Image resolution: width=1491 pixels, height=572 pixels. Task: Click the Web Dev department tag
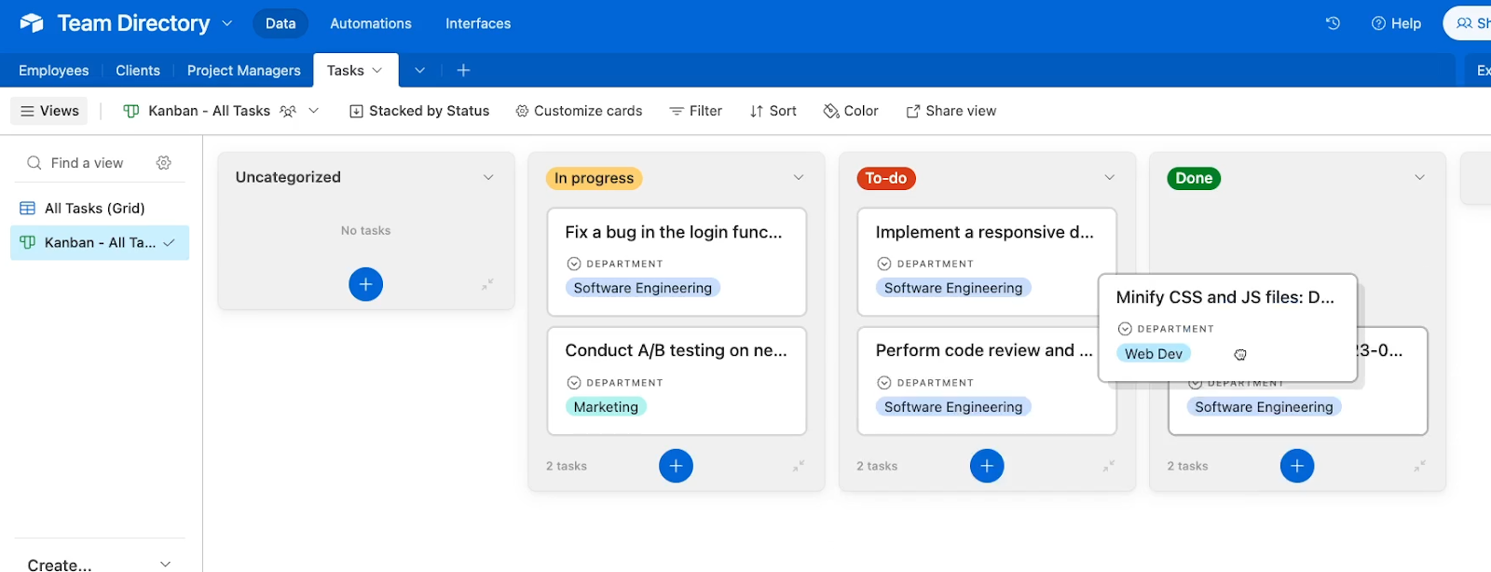[1154, 354]
